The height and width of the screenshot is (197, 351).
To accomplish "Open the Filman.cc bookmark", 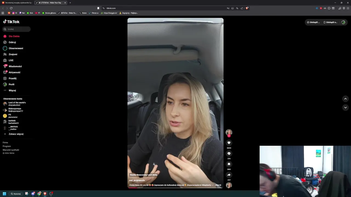I will tap(94, 13).
